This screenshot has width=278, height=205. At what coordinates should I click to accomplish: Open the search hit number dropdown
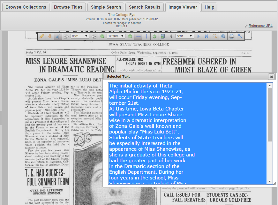point(79,36)
